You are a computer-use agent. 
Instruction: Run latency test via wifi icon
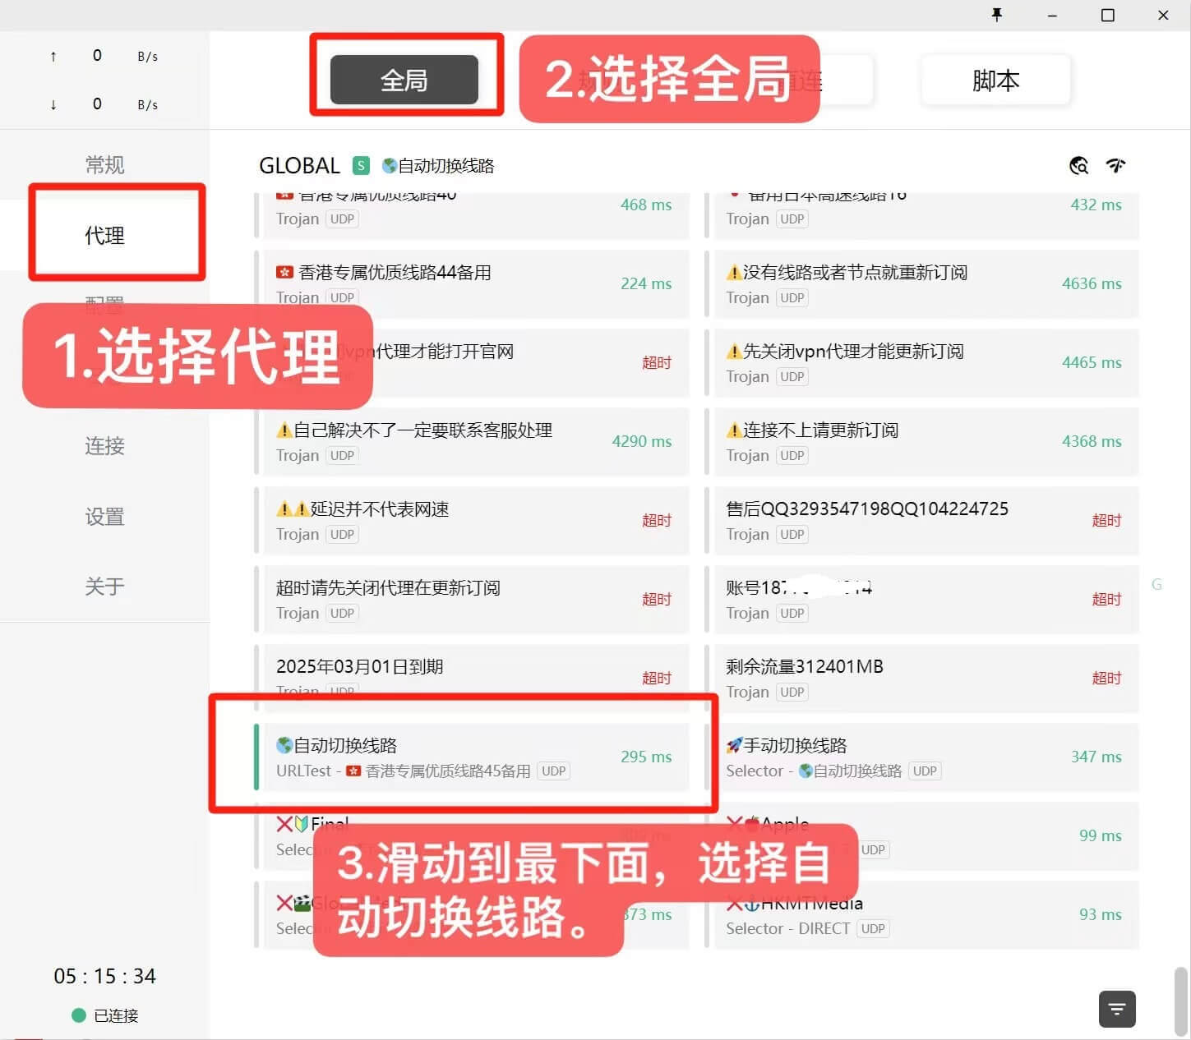1115,166
